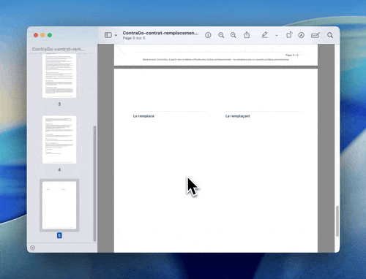Click the "Page 5 sur 5" subtitle

point(134,38)
